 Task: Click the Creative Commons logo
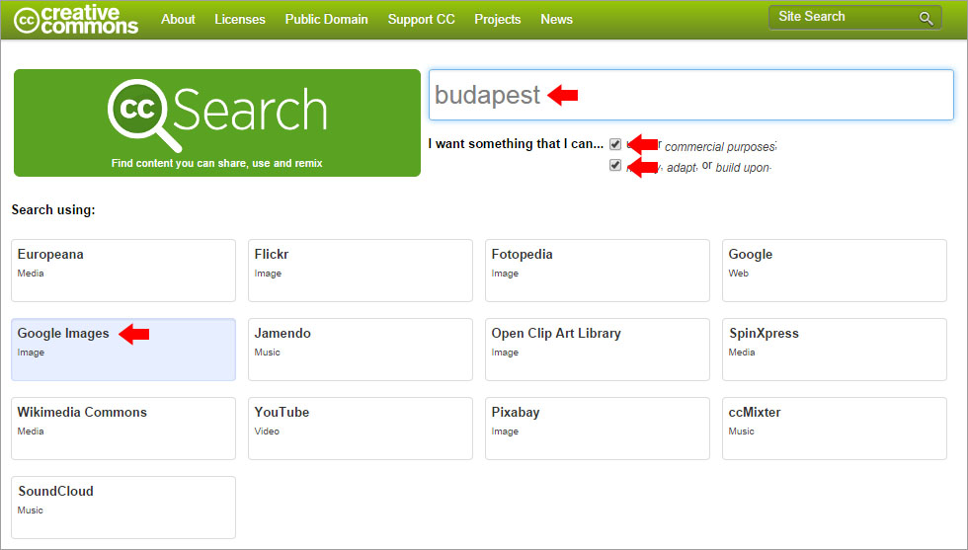(x=76, y=19)
